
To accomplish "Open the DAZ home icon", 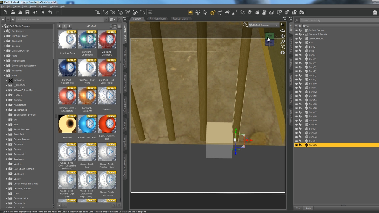I will pos(375,12).
